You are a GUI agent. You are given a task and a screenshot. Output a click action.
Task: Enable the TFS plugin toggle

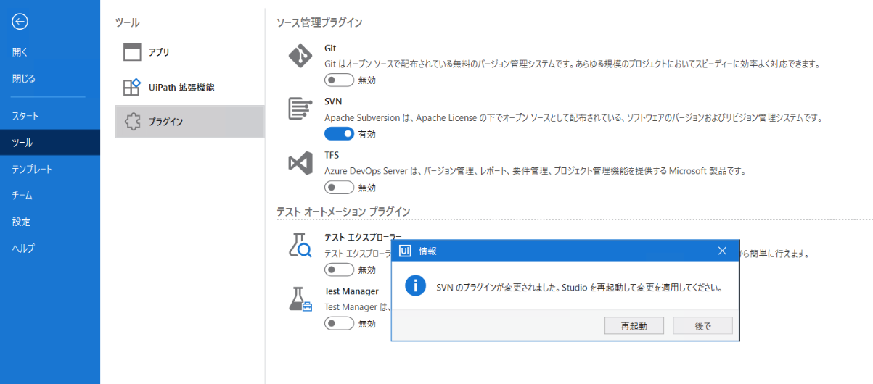click(x=339, y=187)
